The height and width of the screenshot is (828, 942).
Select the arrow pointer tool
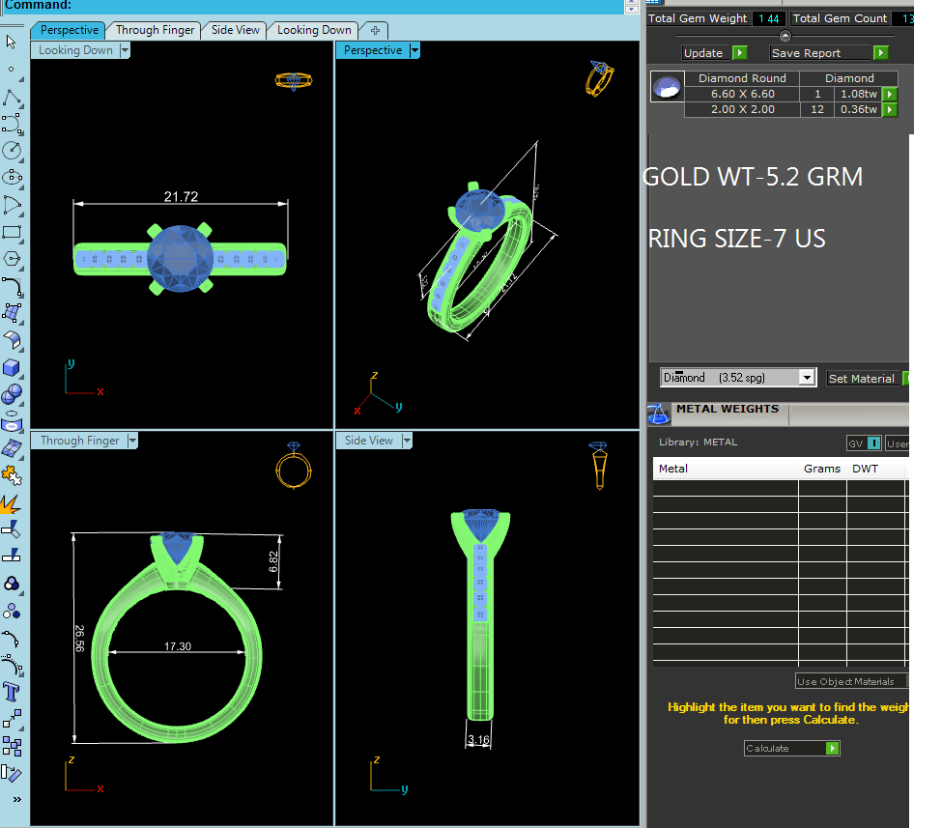coord(12,42)
